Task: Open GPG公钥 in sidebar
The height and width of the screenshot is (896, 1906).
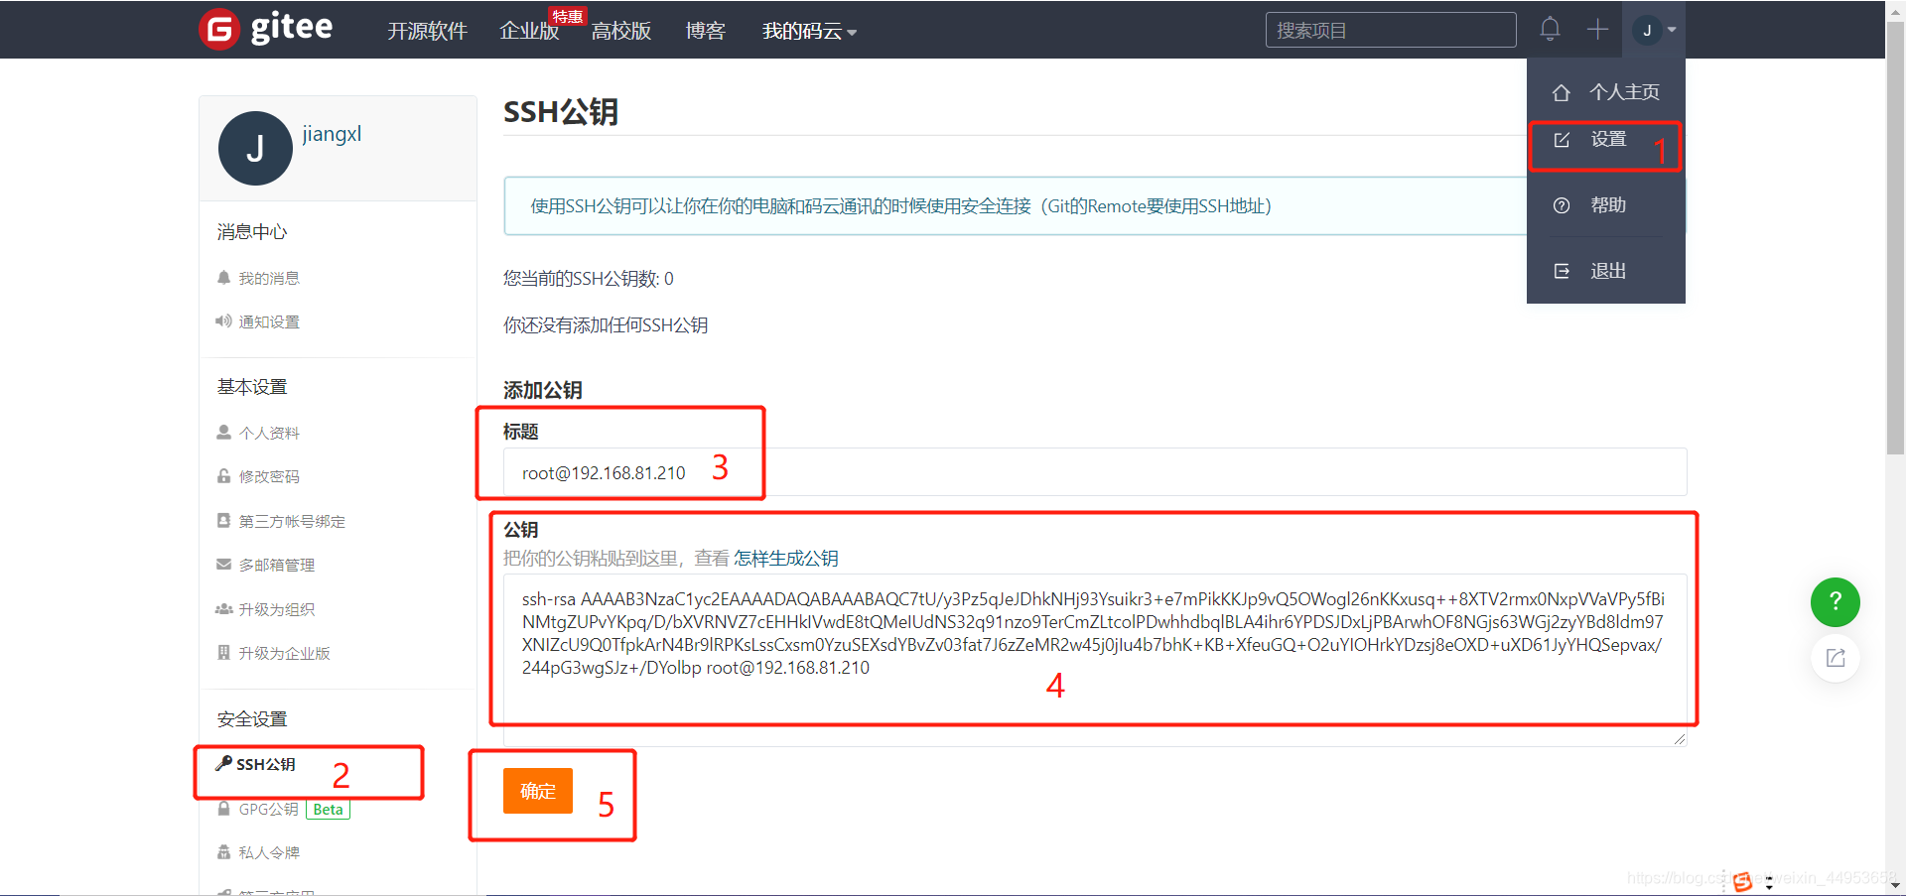Action: click(268, 809)
